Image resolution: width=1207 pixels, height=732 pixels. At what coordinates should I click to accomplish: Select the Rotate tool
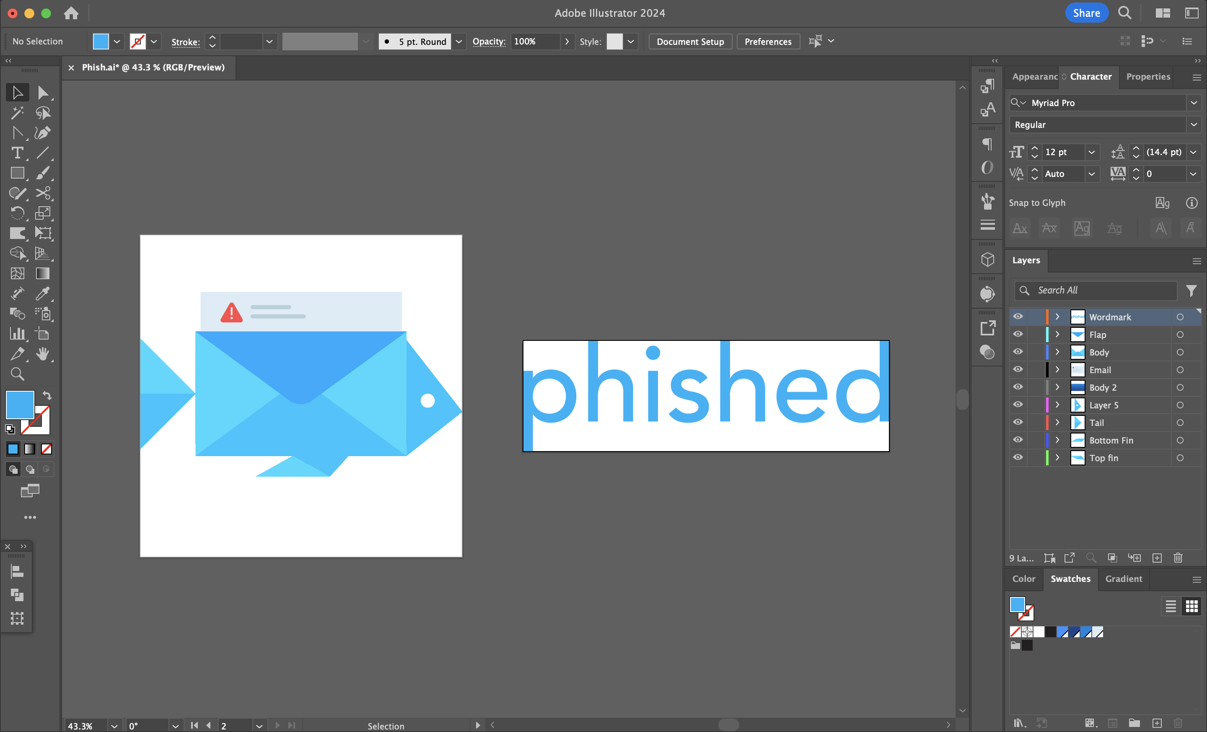[17, 213]
